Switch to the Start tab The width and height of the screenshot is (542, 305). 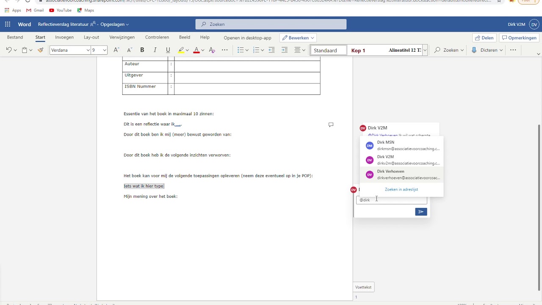[x=40, y=37]
